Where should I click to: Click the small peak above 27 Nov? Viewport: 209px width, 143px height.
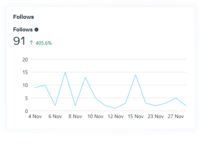176,98
